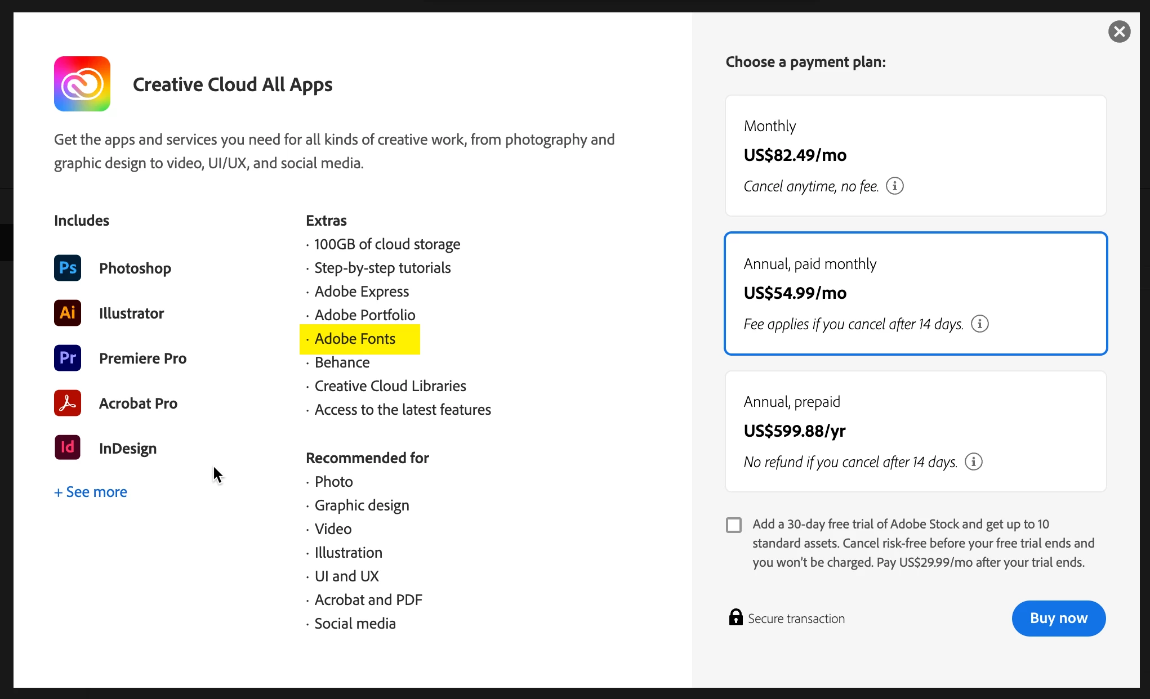Select the Monthly payment plan
The width and height of the screenshot is (1150, 699).
click(x=916, y=155)
